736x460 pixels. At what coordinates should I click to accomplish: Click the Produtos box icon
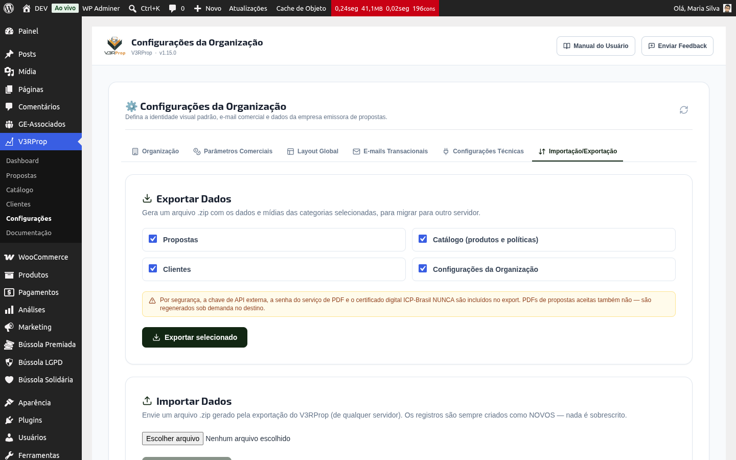[x=9, y=275]
